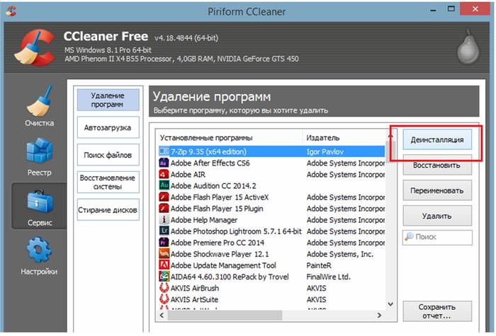Viewport: 496px width, 336px height.
Task: Click the Деинсталляция button
Action: click(x=437, y=139)
